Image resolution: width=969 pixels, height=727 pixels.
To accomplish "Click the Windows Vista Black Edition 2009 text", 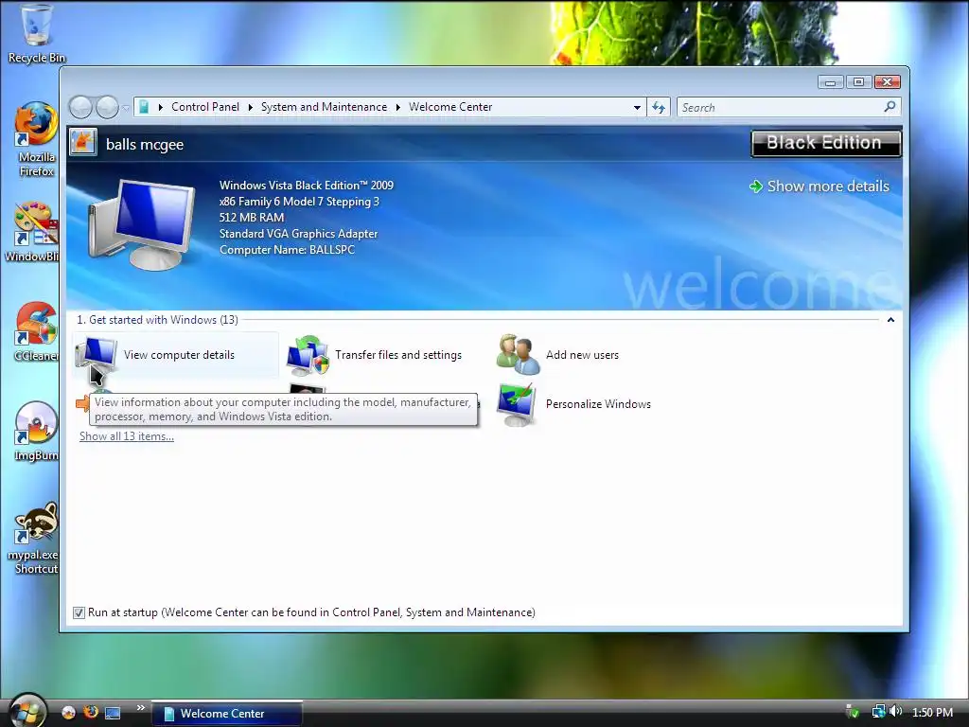I will pos(307,186).
